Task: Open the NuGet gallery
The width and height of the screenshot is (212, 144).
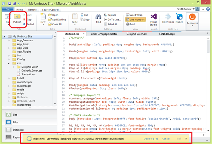Action: pos(179,18)
